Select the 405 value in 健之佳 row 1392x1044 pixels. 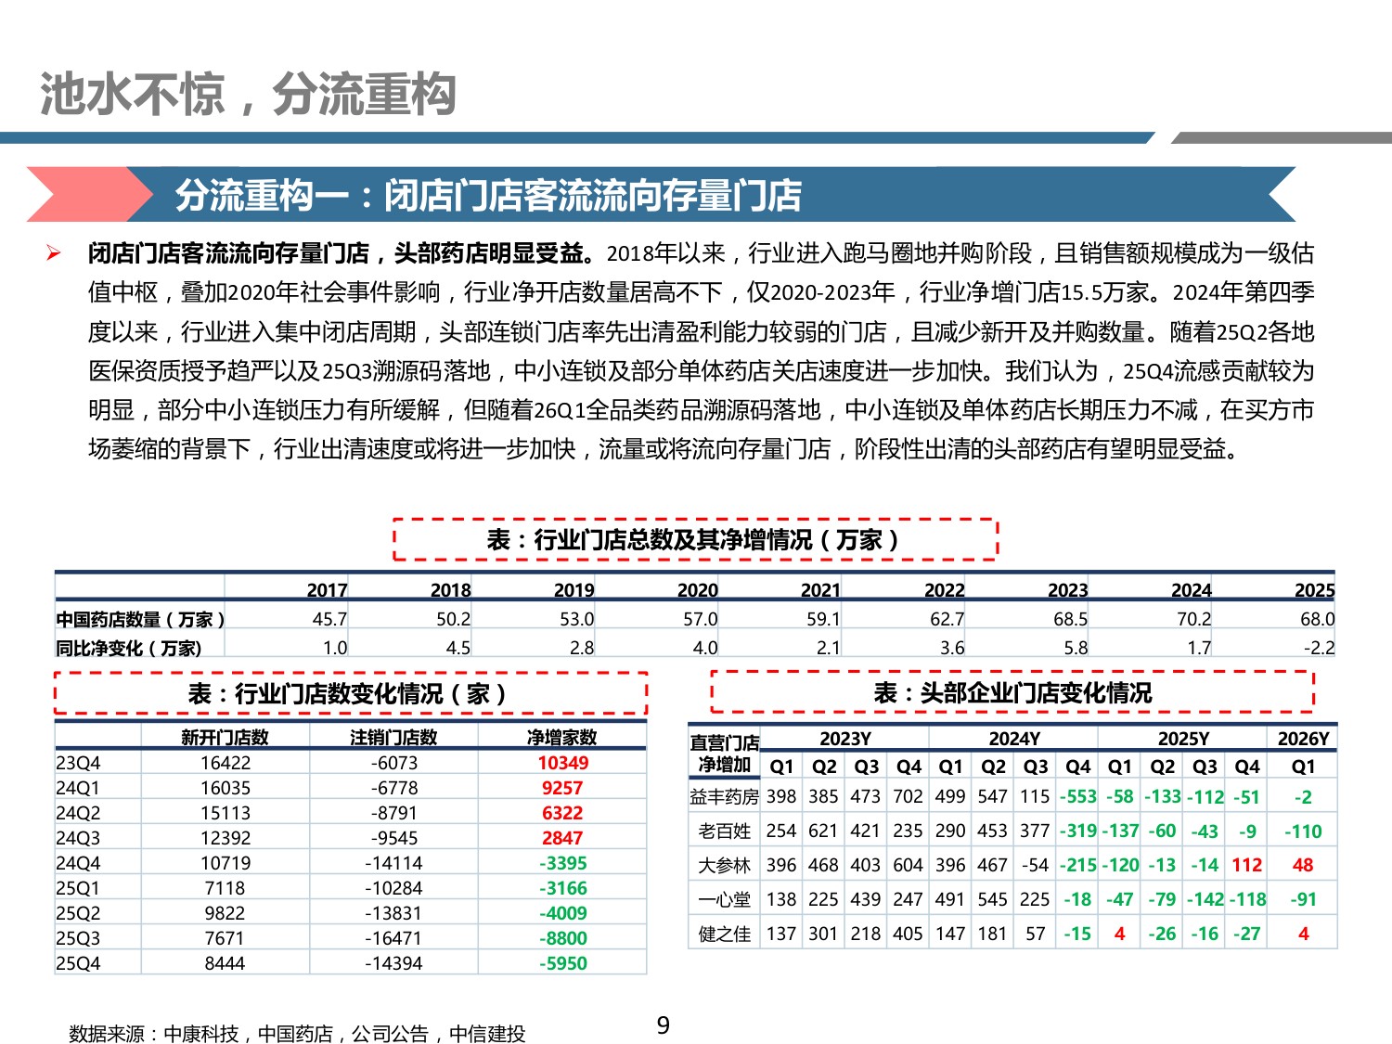908,934
